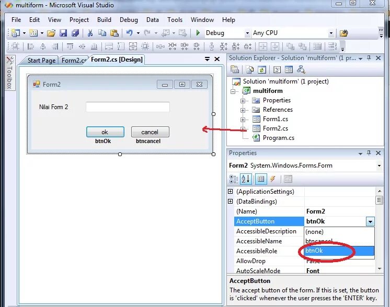390x307 pixels.
Task: Open the File menu
Action: 16,20
